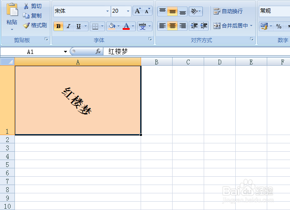Image resolution: width=290 pixels, height=210 pixels.
Task: Activate the Format Painter 格式刷
Action: pos(35,25)
